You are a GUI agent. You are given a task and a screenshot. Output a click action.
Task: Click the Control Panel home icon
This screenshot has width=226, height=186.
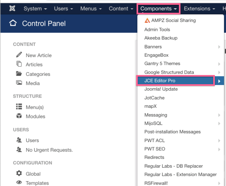click(13, 23)
